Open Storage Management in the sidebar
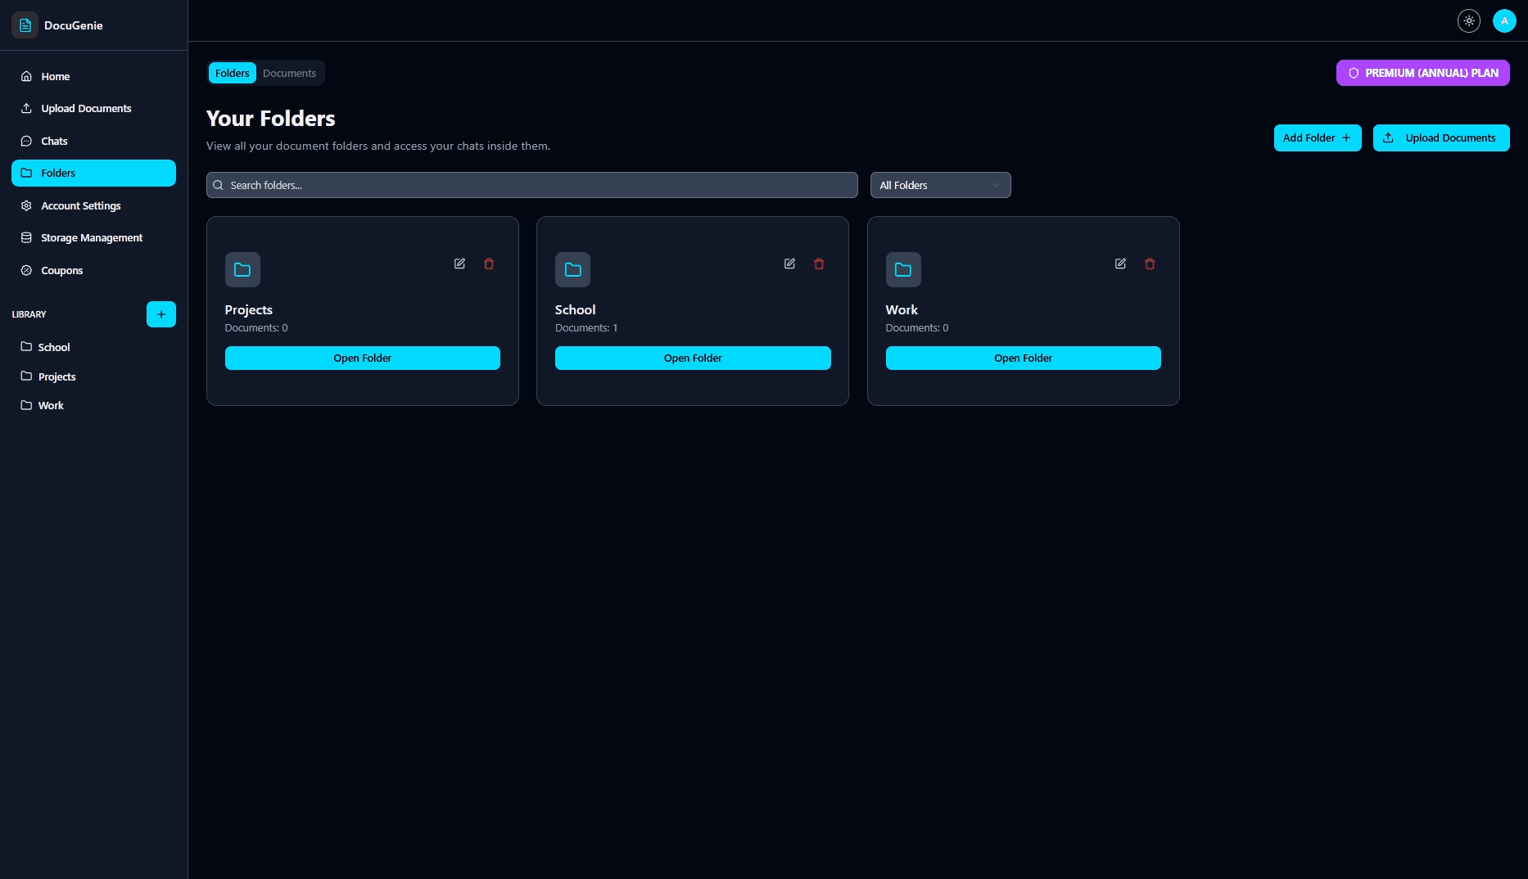The image size is (1528, 879). coord(93,237)
